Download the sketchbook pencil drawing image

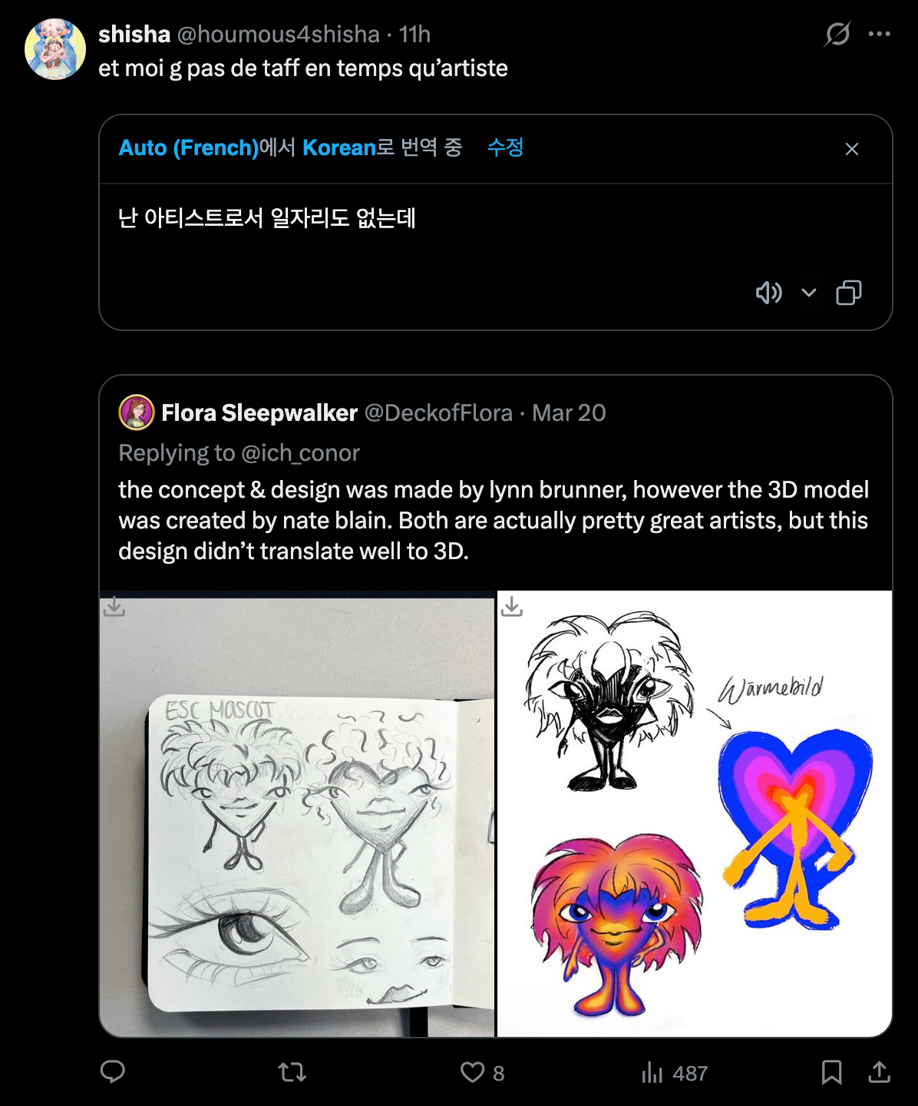point(114,607)
